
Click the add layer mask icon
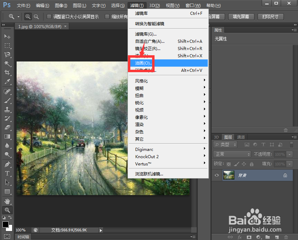click(x=249, y=237)
